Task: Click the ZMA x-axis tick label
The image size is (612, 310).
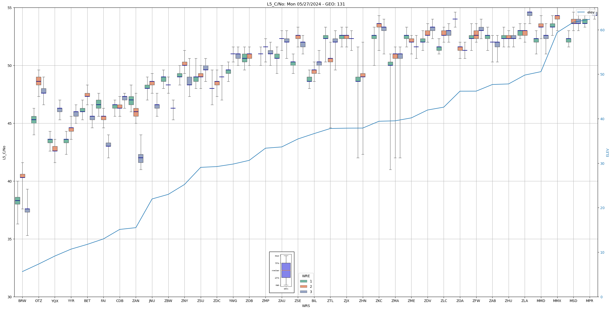Action: (x=395, y=301)
